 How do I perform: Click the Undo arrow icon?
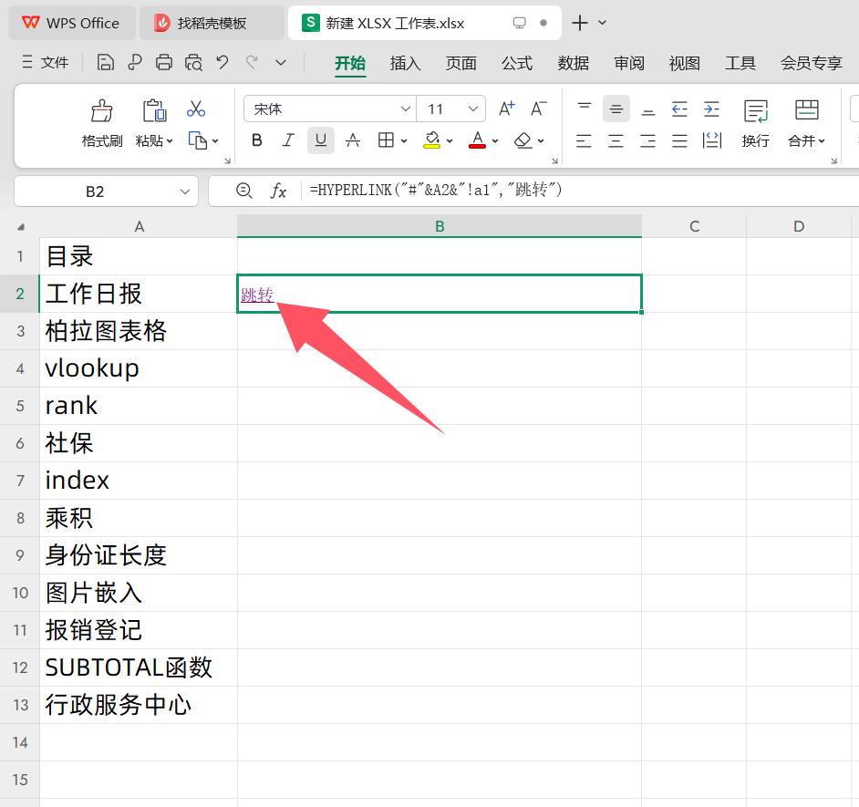(223, 63)
